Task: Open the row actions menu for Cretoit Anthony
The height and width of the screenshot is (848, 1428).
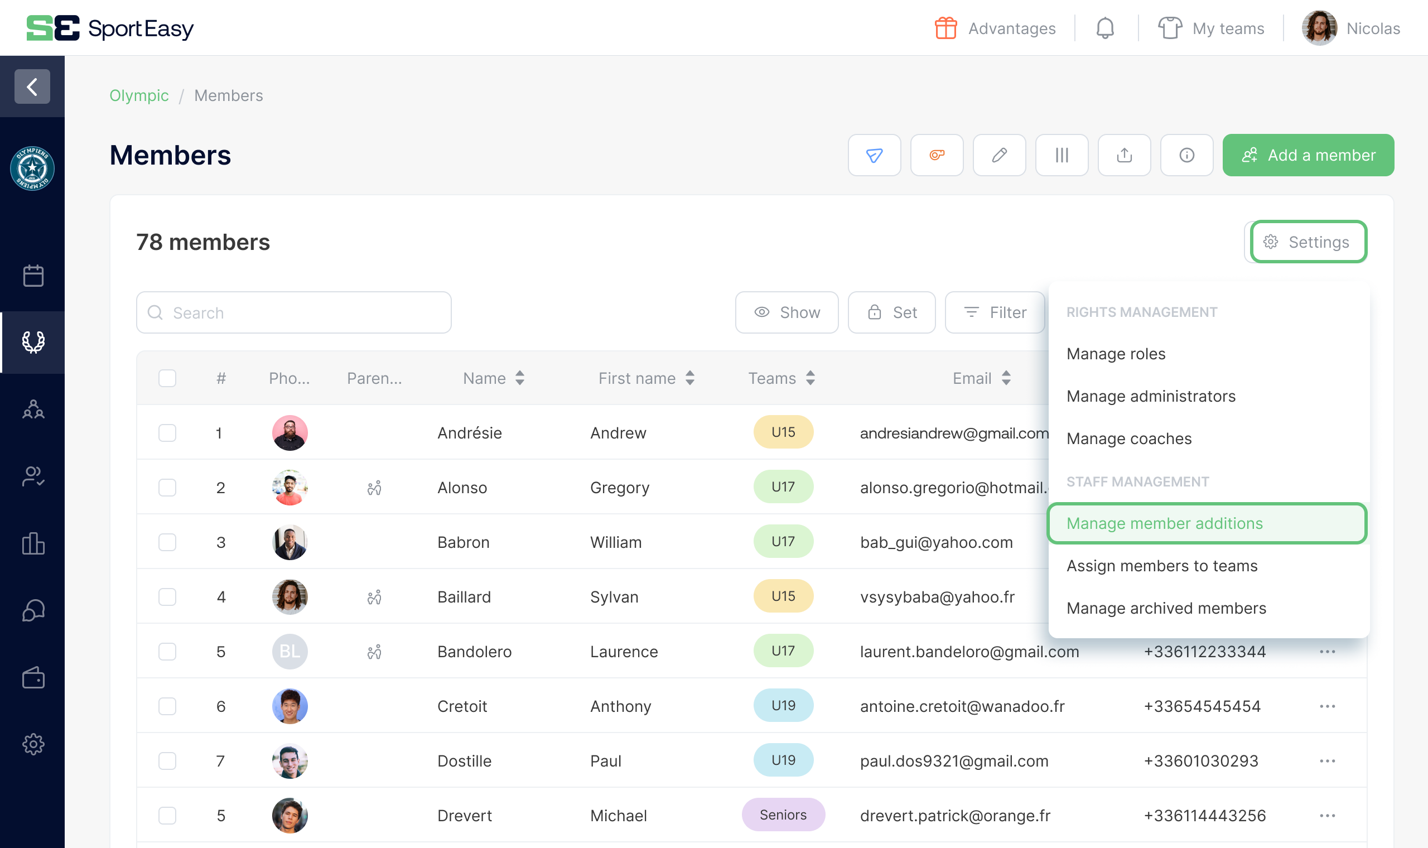Action: pyautogui.click(x=1328, y=706)
